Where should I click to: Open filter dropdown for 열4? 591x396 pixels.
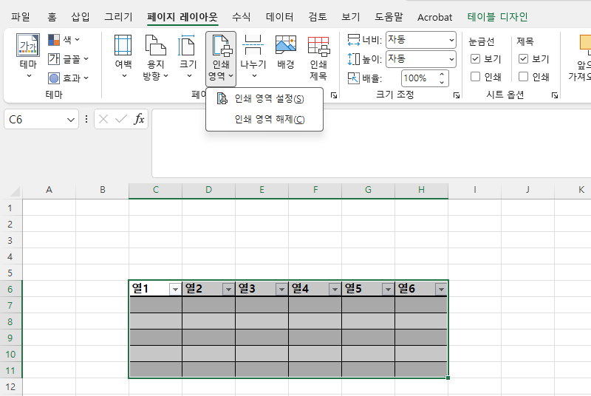335,290
